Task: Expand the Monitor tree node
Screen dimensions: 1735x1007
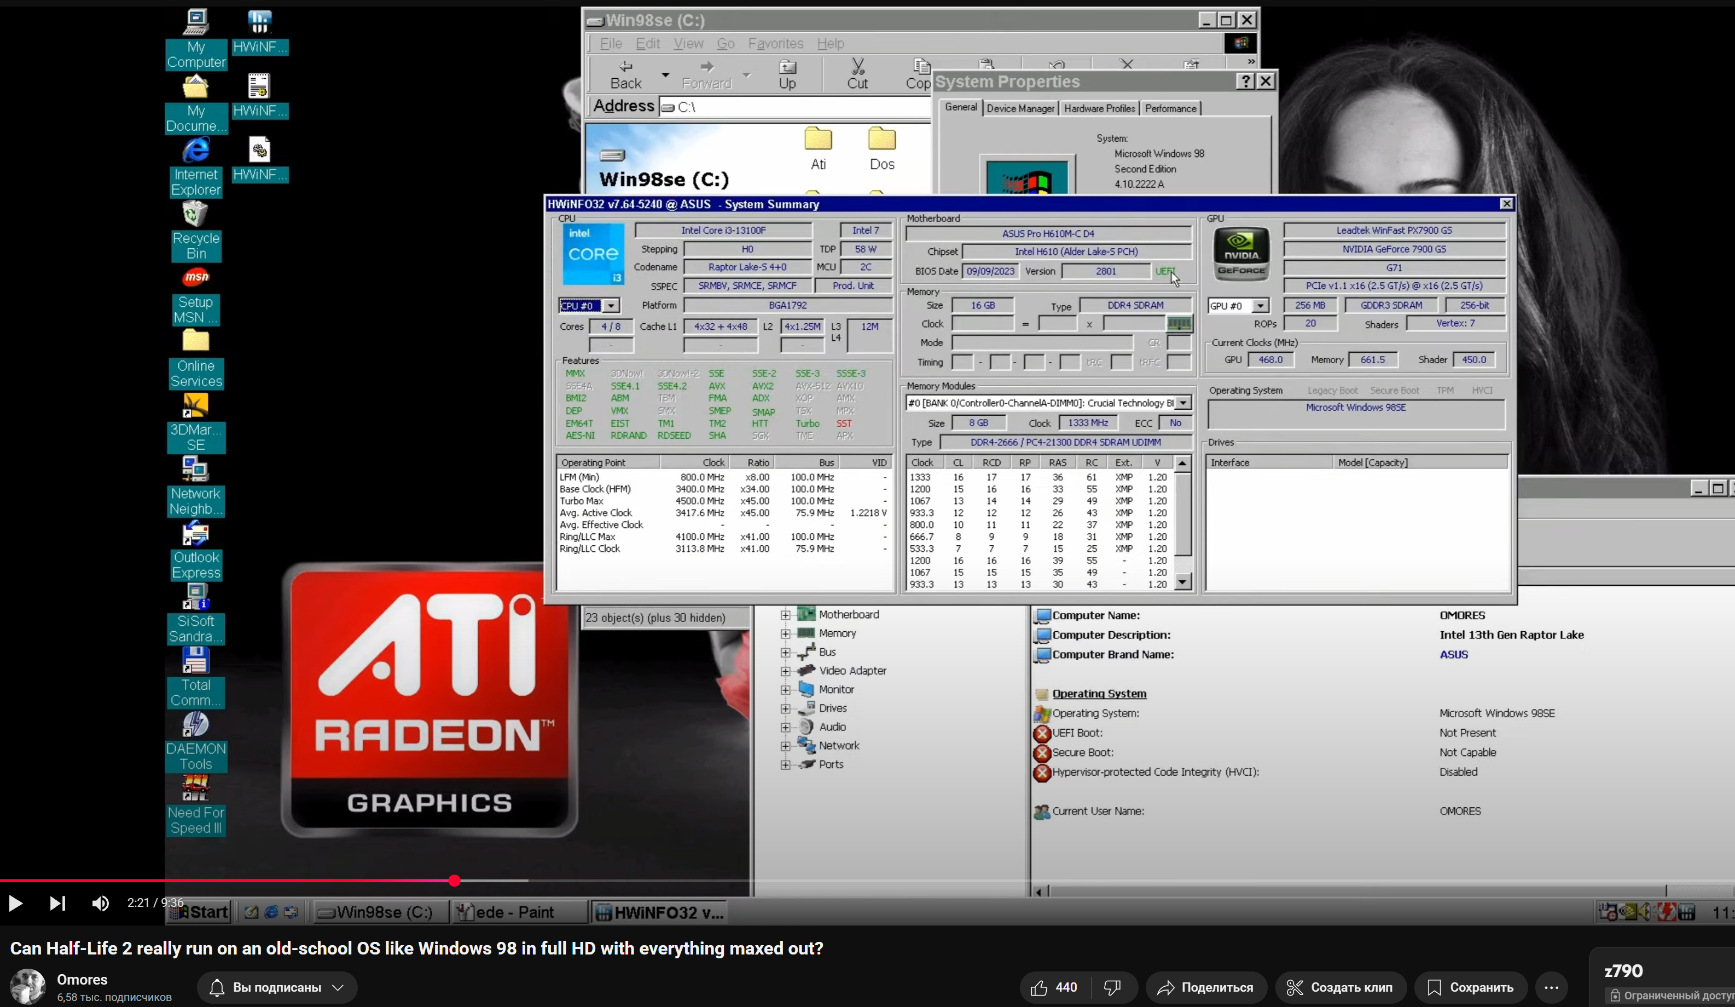Action: tap(786, 690)
